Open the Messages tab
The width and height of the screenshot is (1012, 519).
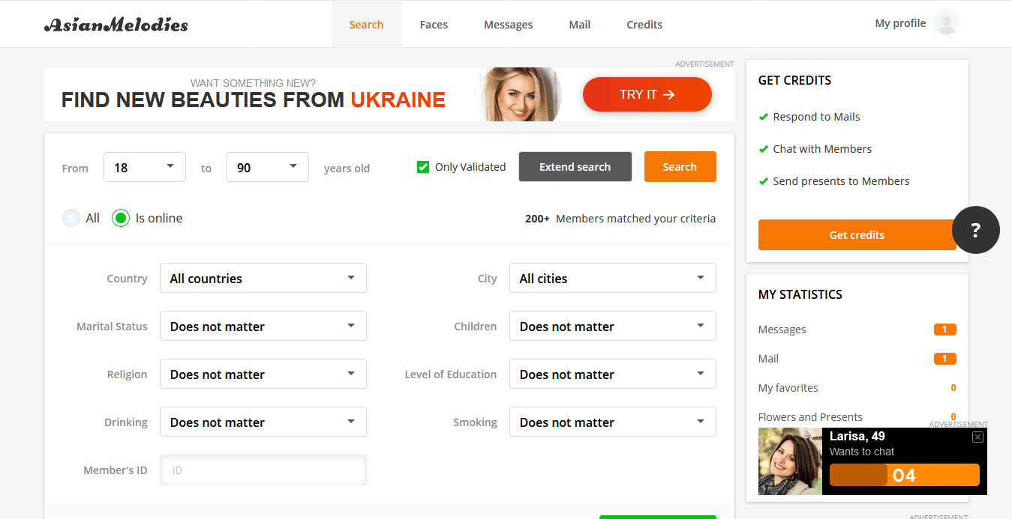click(x=508, y=24)
